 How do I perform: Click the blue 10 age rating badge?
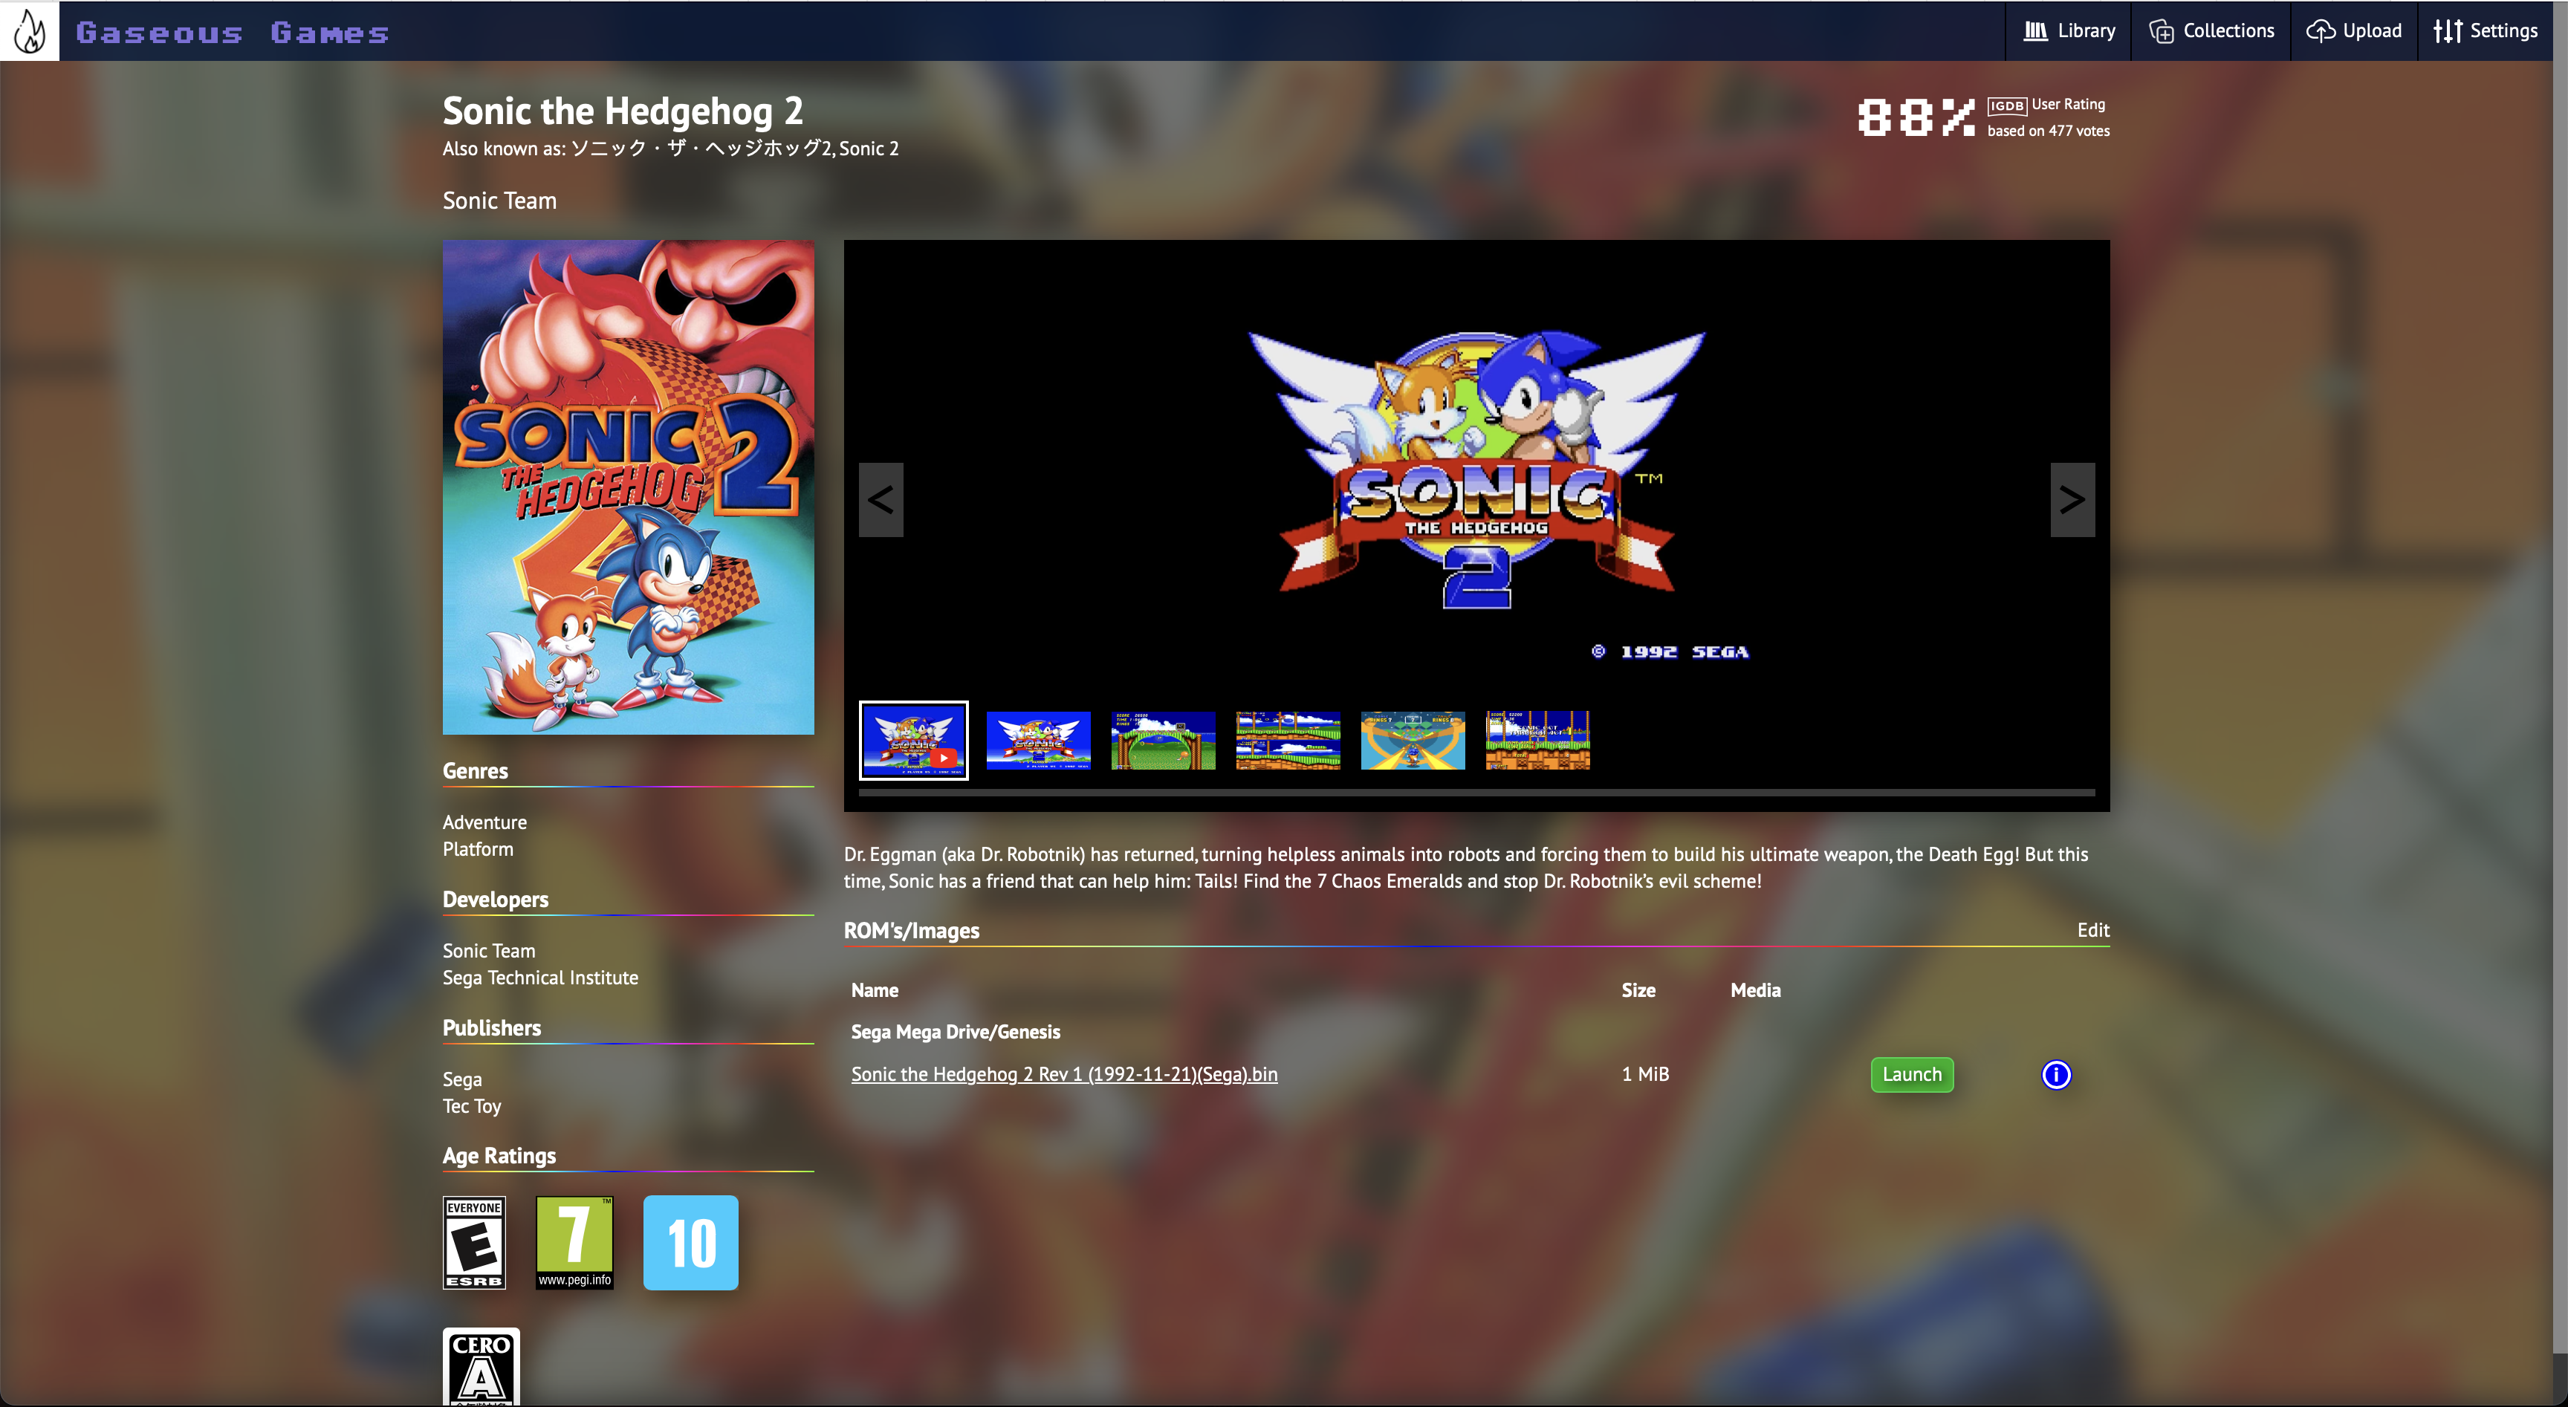tap(691, 1243)
